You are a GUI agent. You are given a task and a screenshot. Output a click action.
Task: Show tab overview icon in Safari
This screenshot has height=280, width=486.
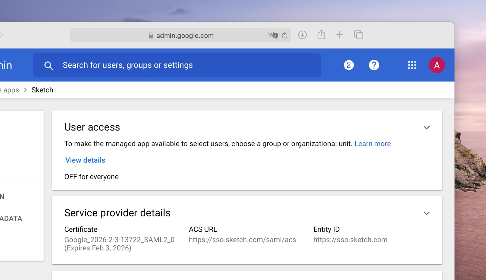pyautogui.click(x=358, y=35)
